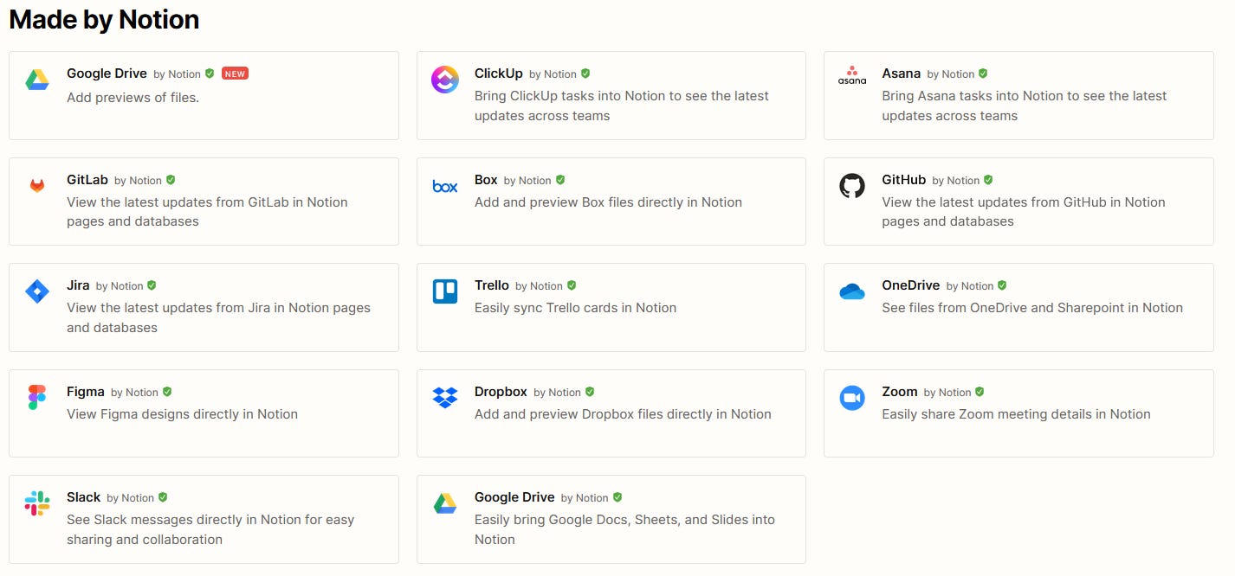Click the Dropbox logo icon
The width and height of the screenshot is (1235, 576).
point(445,398)
